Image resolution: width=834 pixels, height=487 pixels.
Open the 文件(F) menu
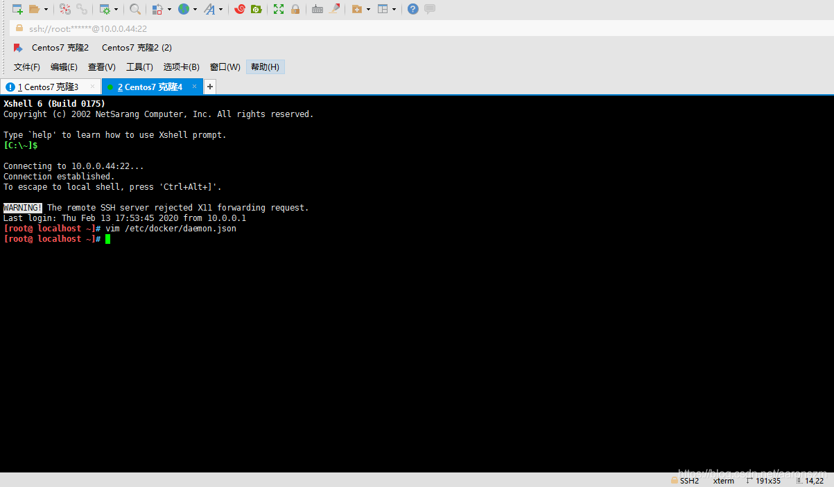27,67
